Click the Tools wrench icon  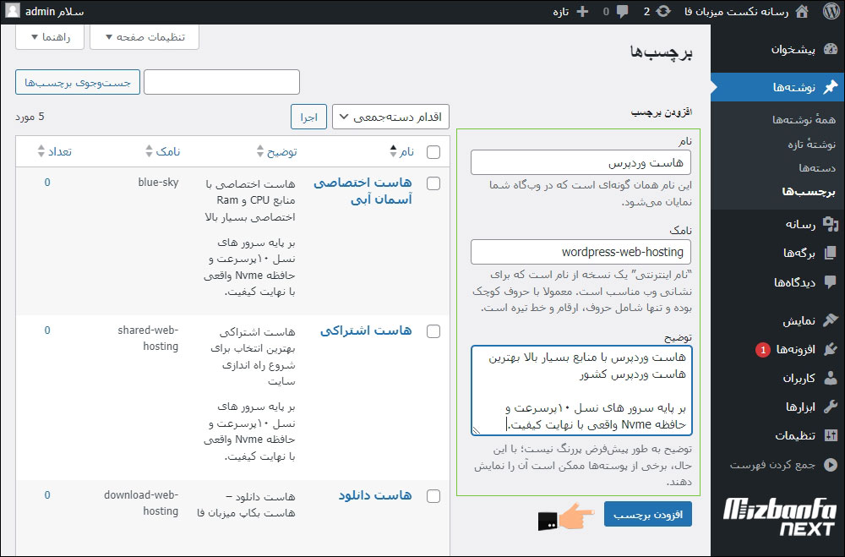click(831, 407)
